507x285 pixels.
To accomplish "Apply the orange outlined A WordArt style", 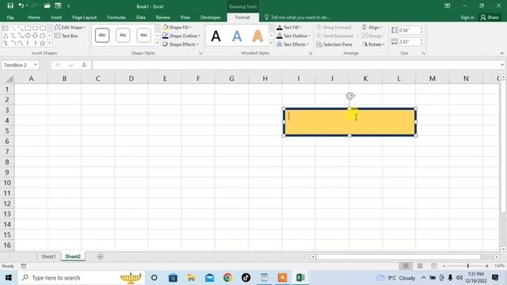I will pyautogui.click(x=257, y=36).
